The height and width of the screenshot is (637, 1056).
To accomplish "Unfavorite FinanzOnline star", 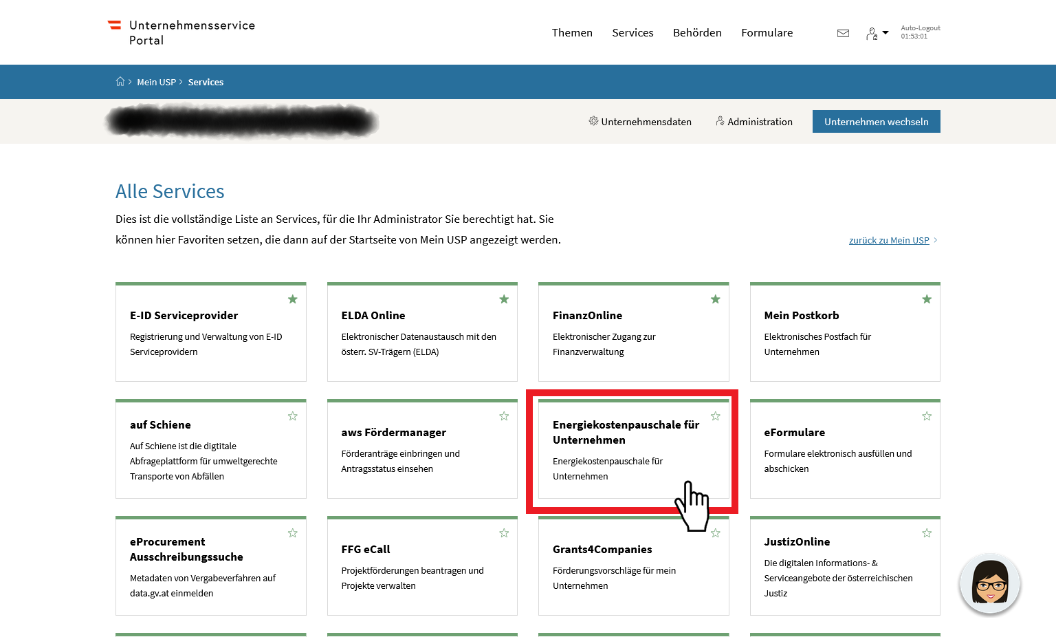I will pos(716,299).
